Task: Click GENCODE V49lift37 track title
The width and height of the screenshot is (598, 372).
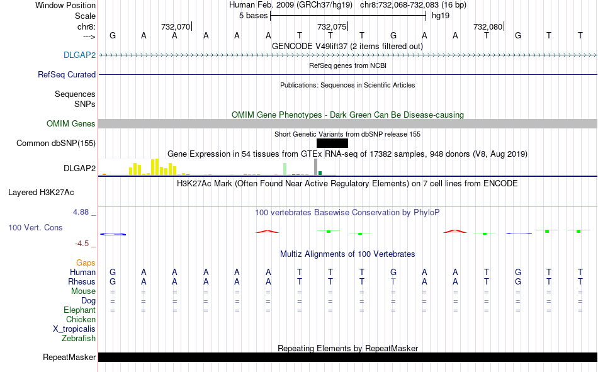Action: 347,46
